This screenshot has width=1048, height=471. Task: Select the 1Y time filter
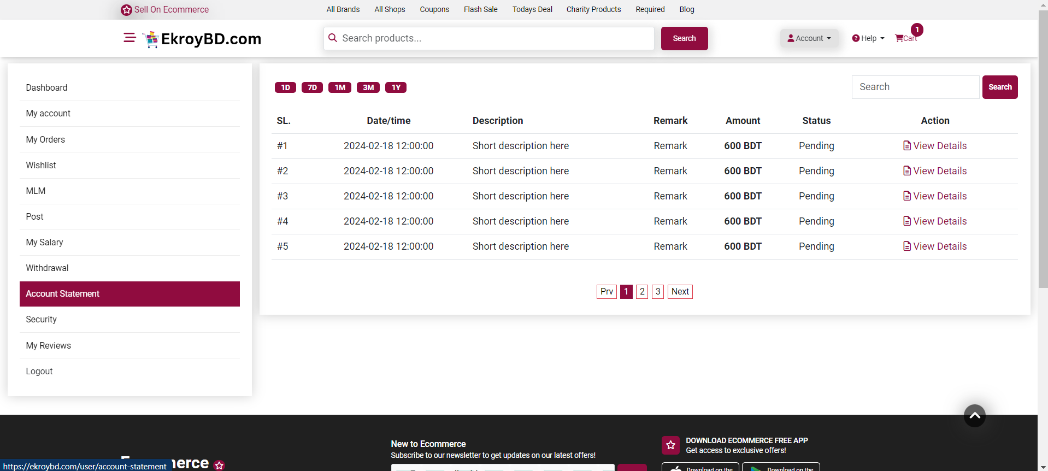[396, 87]
